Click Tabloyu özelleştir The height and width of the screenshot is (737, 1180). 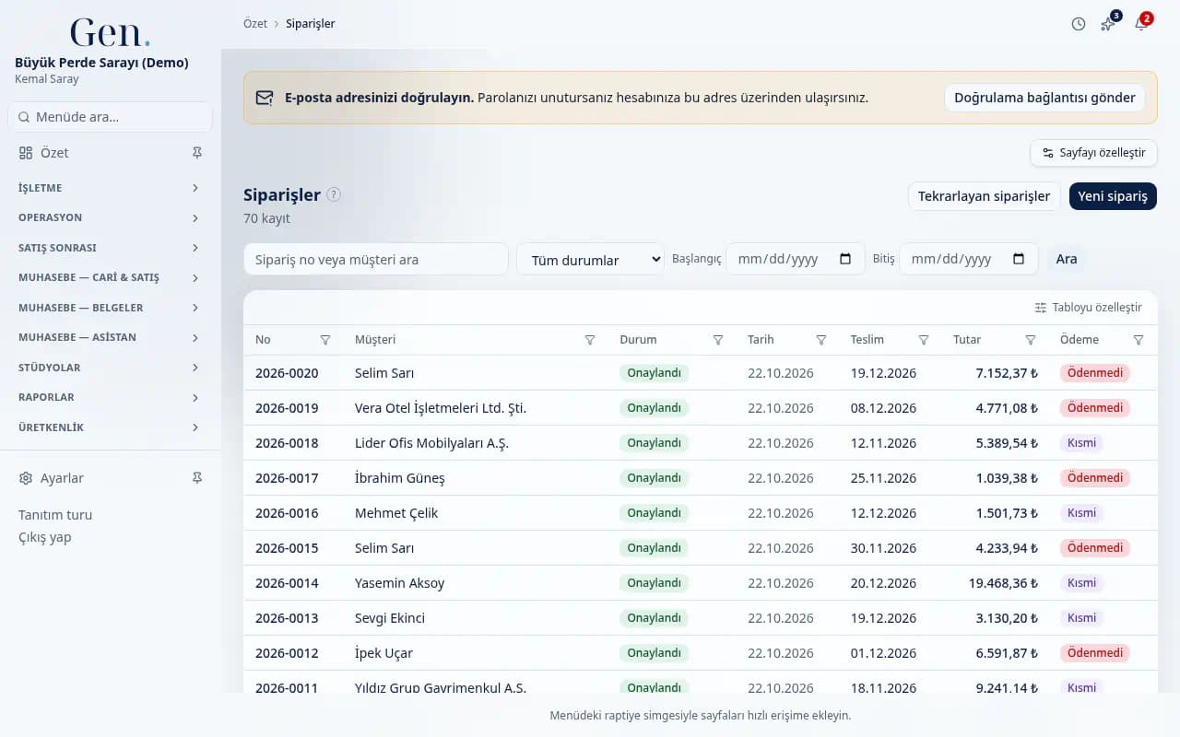[x=1089, y=308]
